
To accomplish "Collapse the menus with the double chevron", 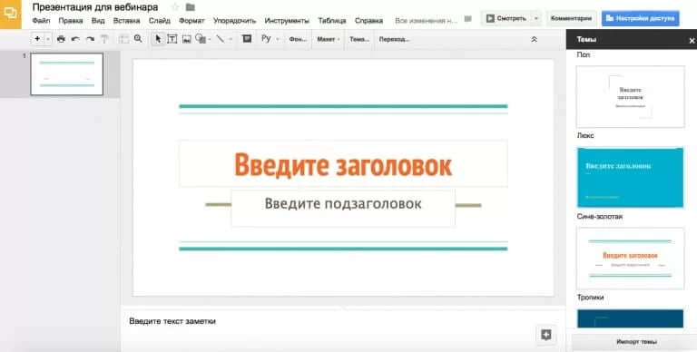I will [x=534, y=39].
